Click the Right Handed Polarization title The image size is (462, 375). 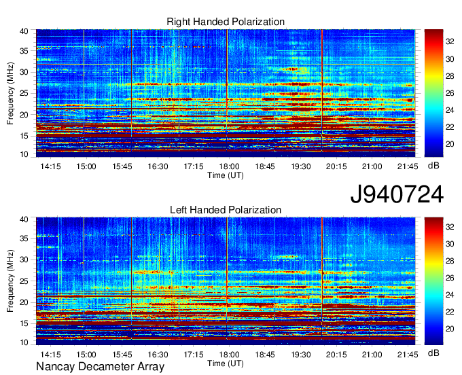pyautogui.click(x=226, y=22)
